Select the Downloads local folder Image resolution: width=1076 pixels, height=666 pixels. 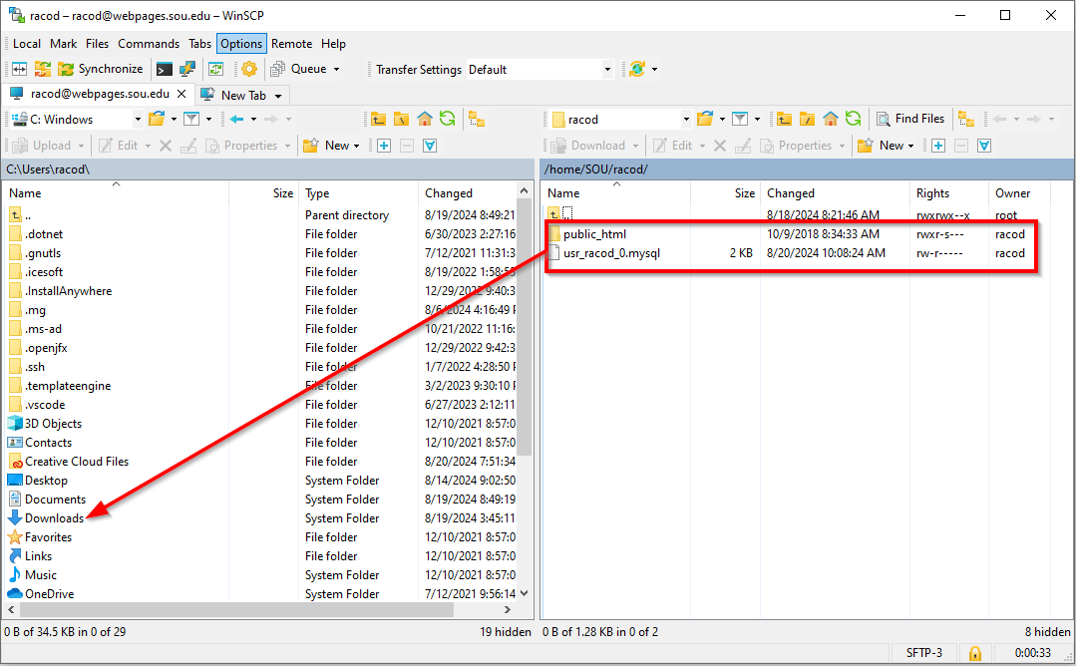coord(54,518)
